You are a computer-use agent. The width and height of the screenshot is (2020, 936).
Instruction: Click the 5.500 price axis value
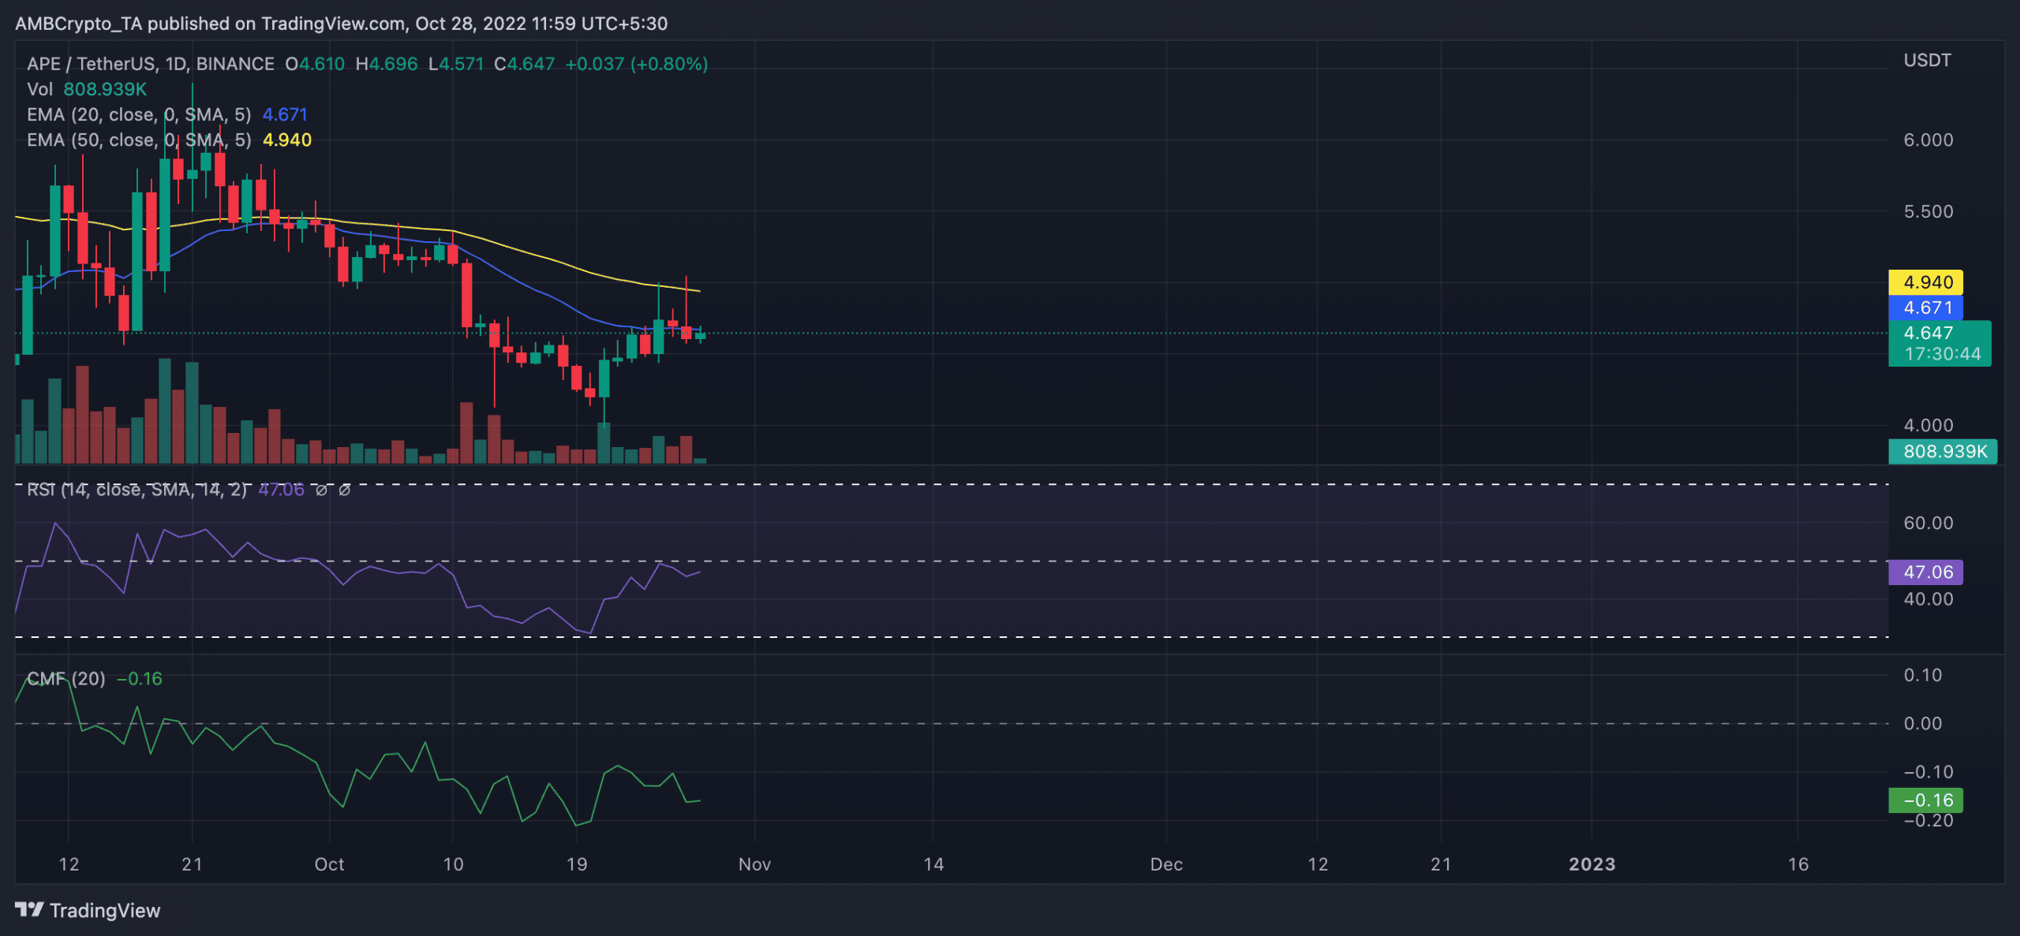pyautogui.click(x=1928, y=211)
